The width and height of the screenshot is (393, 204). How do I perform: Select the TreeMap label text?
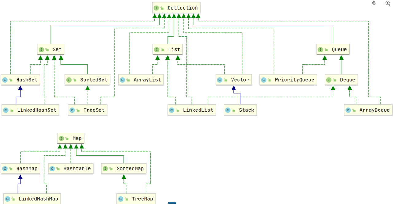[142, 199]
